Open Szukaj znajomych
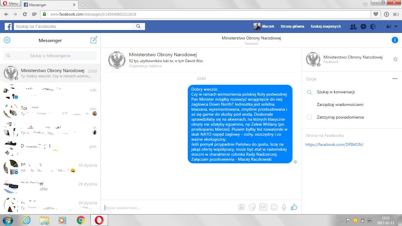The height and width of the screenshot is (226, 402). click(326, 26)
